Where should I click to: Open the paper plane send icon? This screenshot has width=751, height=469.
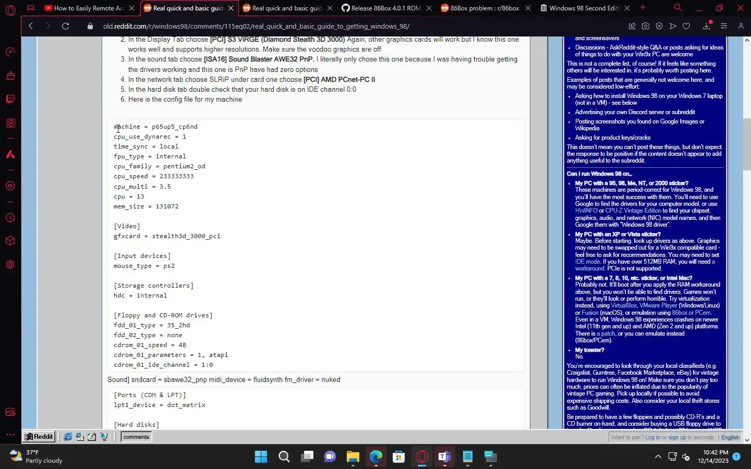coord(673,26)
